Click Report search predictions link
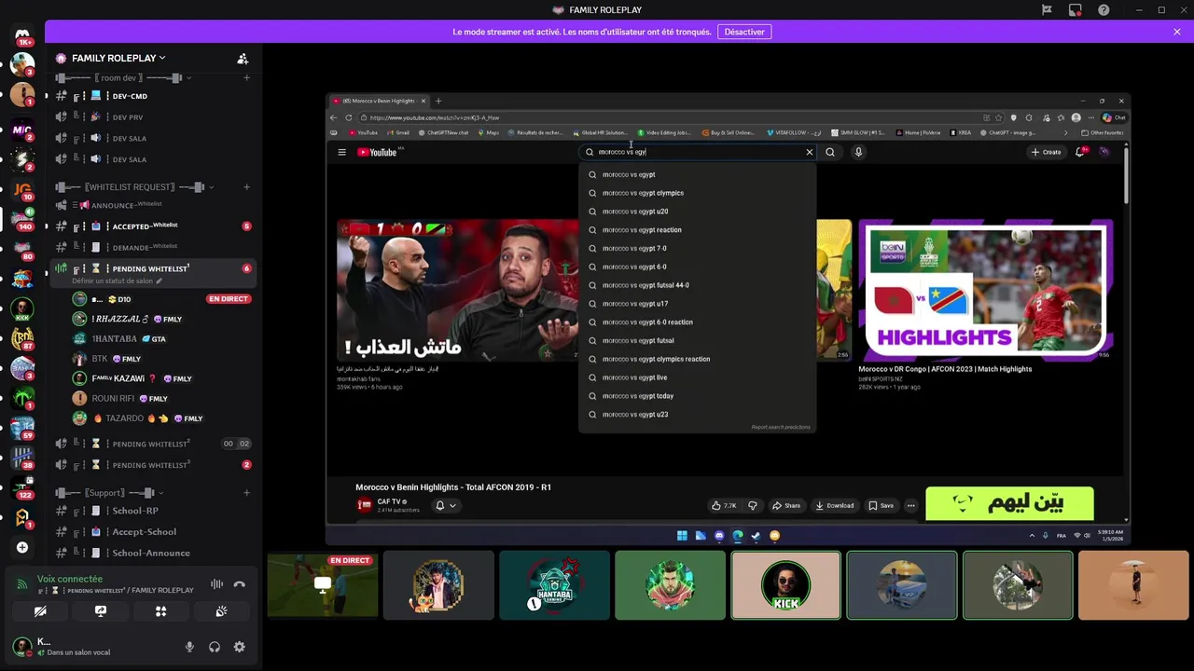 [781, 427]
